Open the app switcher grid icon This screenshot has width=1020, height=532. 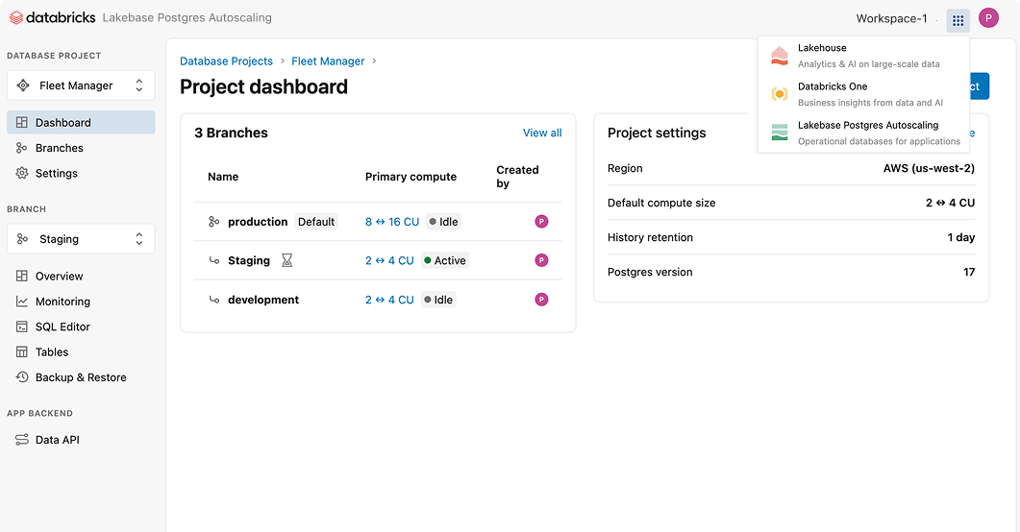point(958,20)
